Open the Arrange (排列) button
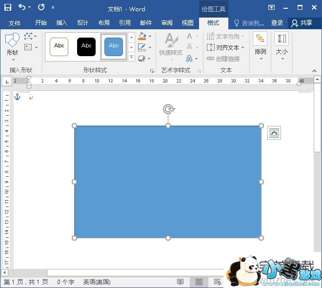 click(x=261, y=45)
